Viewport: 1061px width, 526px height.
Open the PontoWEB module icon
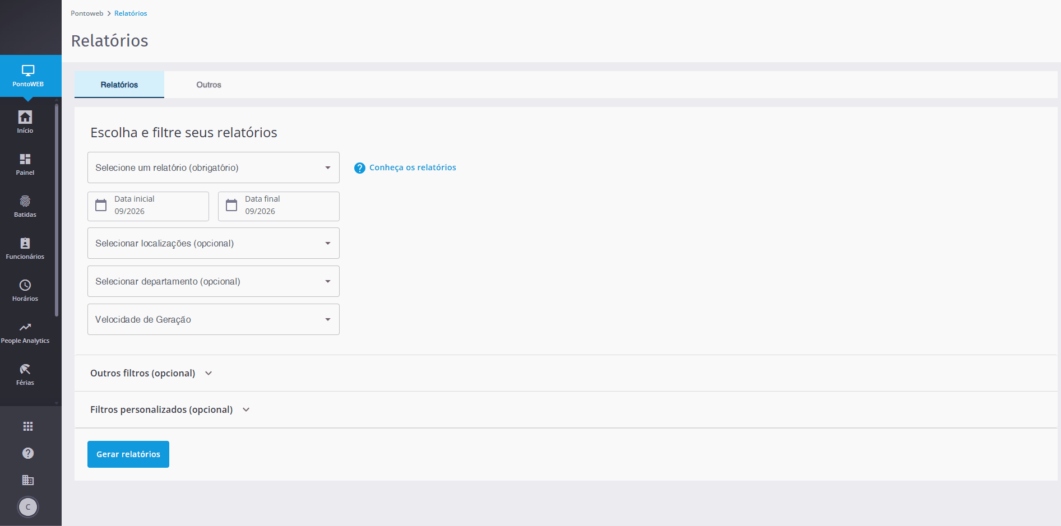tap(28, 71)
